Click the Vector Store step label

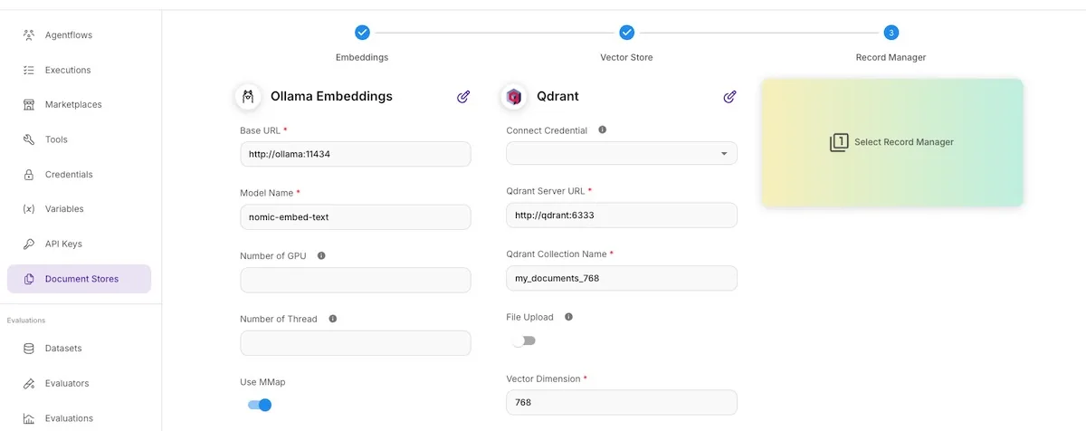click(x=626, y=57)
